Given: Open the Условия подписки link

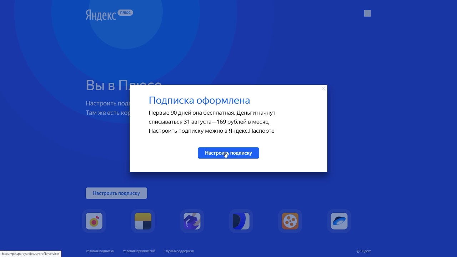Looking at the screenshot, I should pos(100,251).
